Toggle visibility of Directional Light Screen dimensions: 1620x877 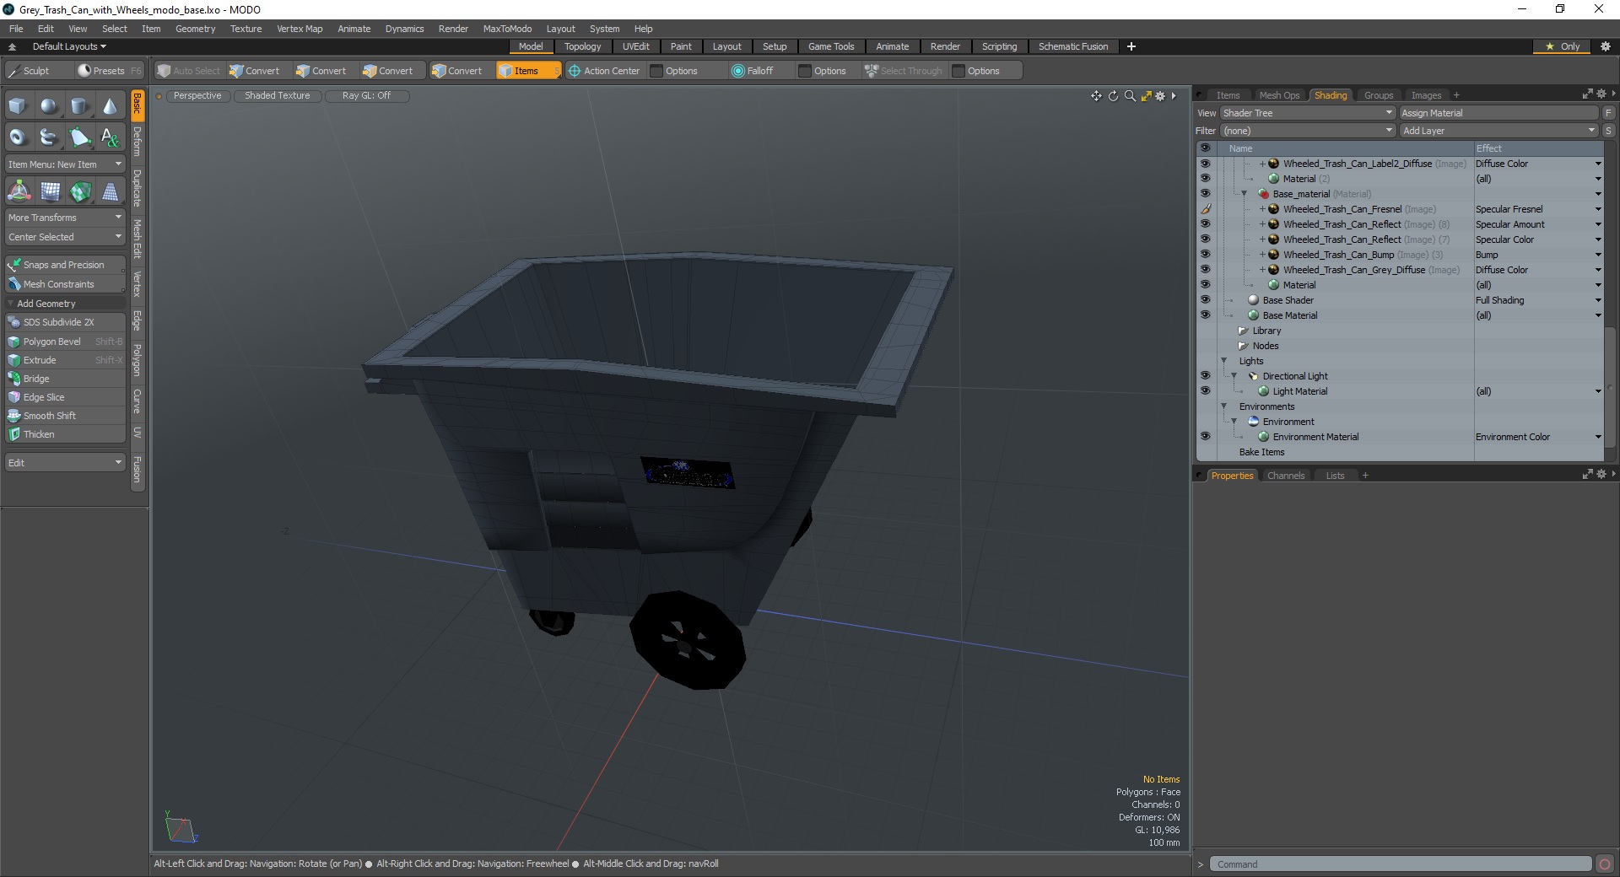click(x=1205, y=376)
